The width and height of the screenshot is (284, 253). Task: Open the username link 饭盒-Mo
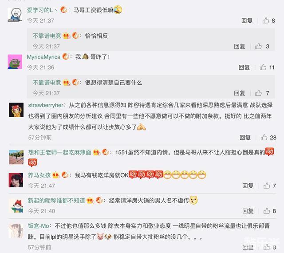(x=39, y=226)
